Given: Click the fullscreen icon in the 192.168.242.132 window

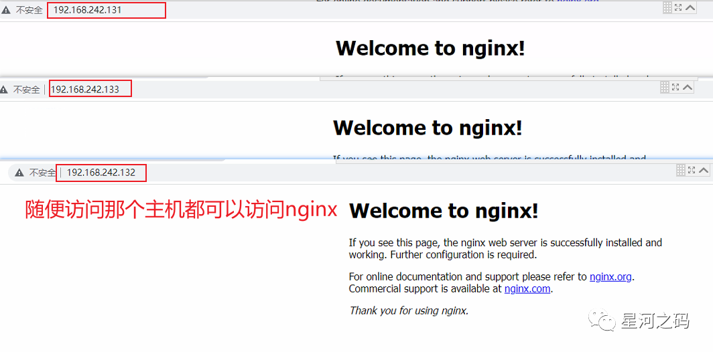Looking at the screenshot, I should click(692, 171).
